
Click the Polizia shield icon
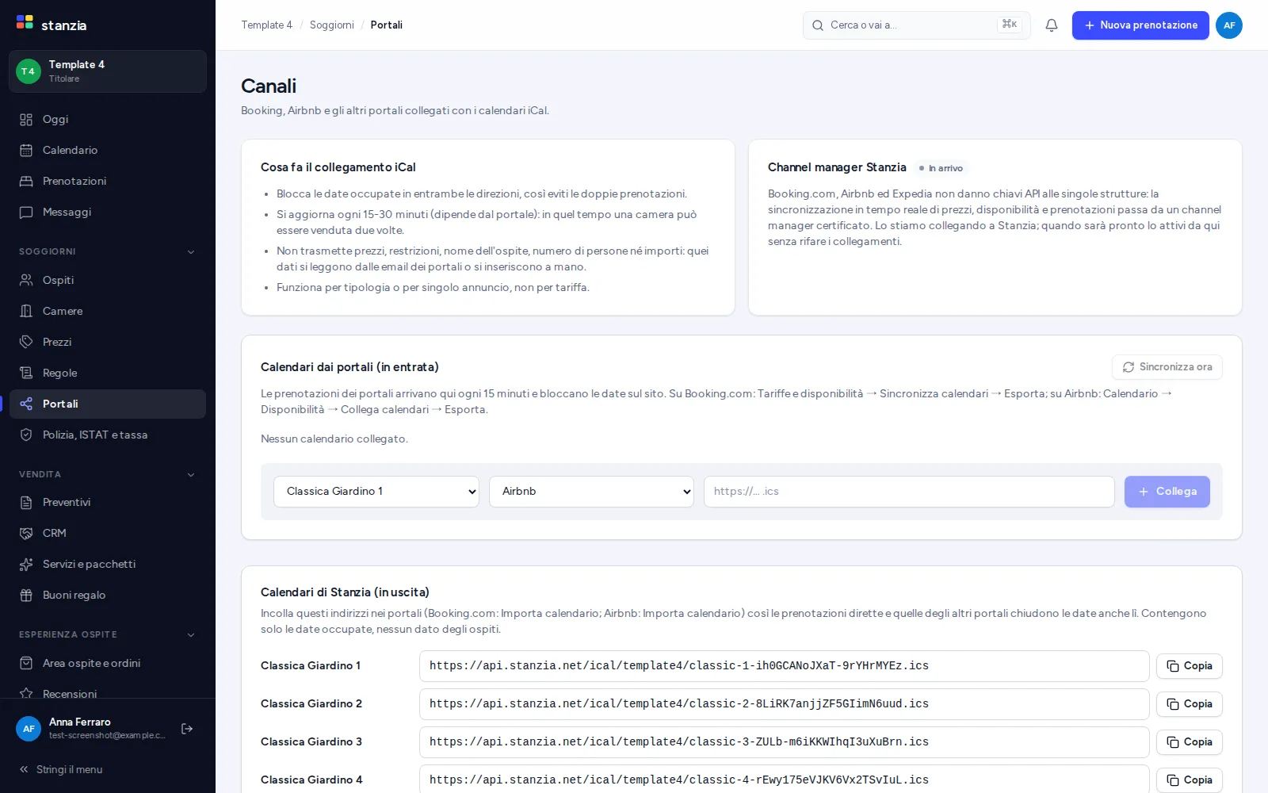[x=26, y=435]
